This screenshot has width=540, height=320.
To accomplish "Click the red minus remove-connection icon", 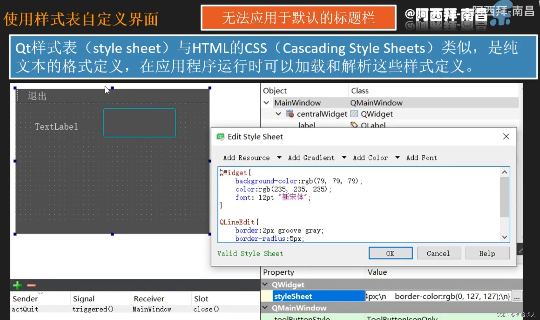I will [x=31, y=285].
